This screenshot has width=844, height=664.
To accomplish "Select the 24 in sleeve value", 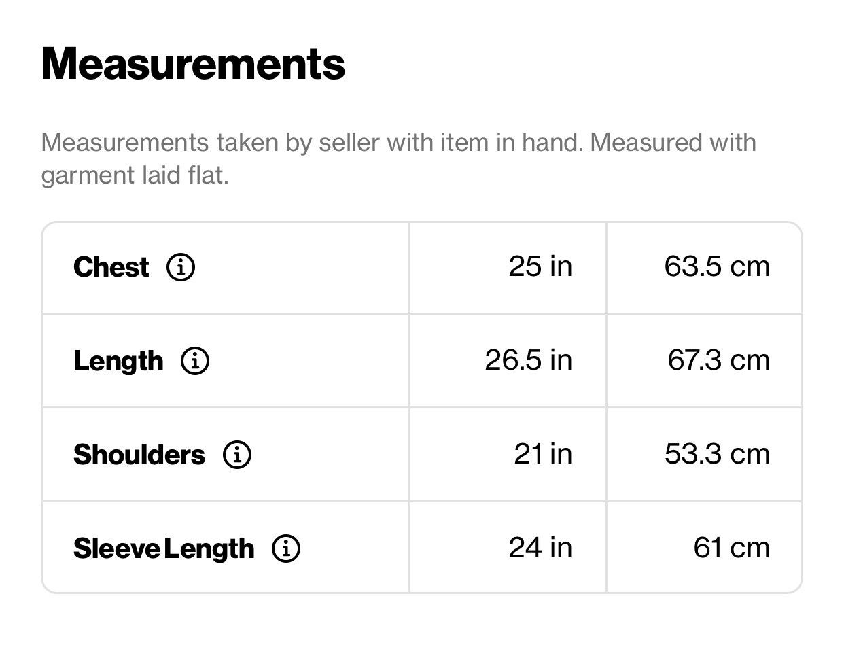I will pyautogui.click(x=540, y=548).
